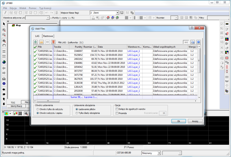Open the Plik menu
231x157 pixels.
(x=5, y=8)
